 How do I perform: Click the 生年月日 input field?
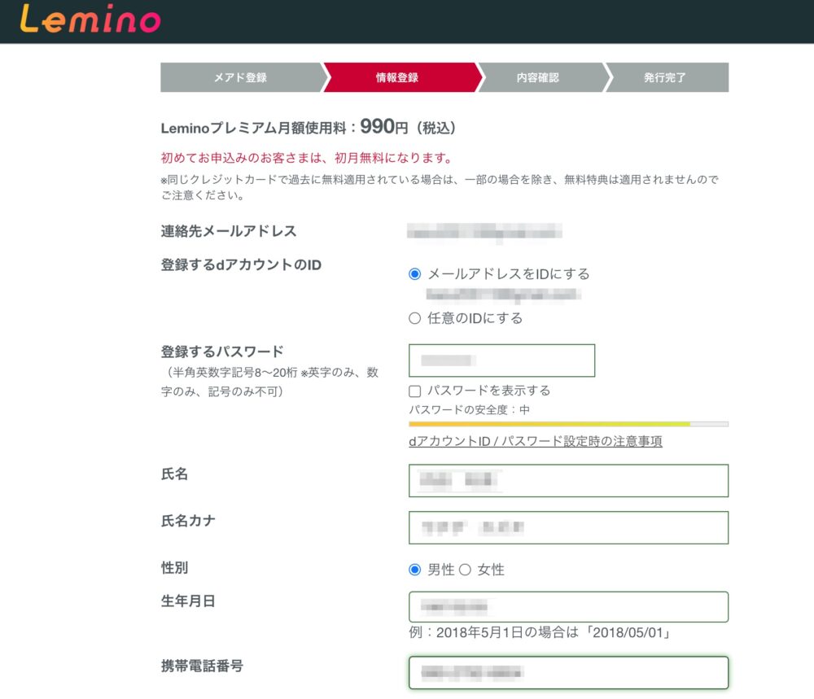click(x=568, y=607)
